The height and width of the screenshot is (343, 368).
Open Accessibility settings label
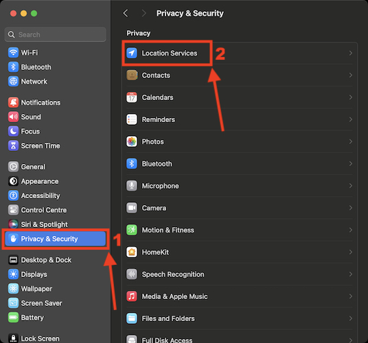pyautogui.click(x=41, y=196)
